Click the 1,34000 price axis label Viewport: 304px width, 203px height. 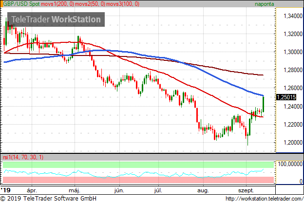(x=293, y=16)
